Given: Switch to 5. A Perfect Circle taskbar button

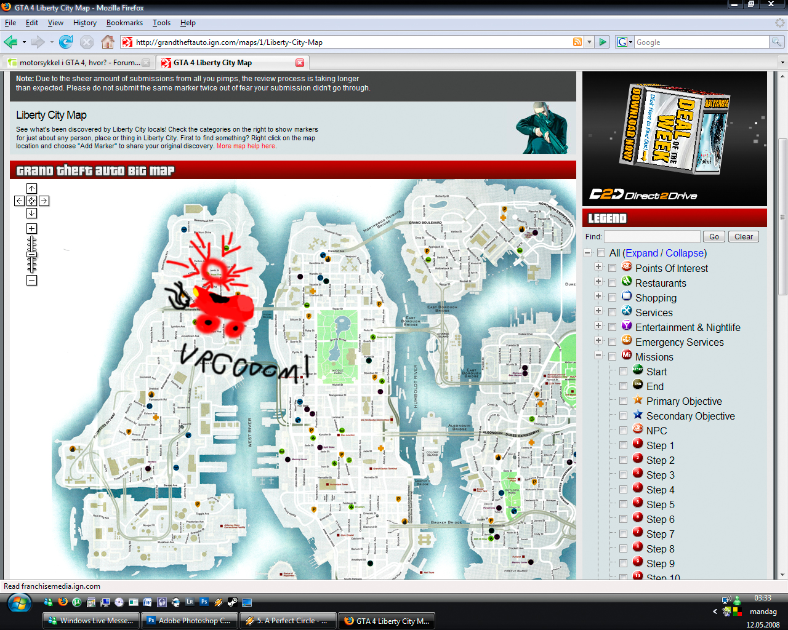Looking at the screenshot, I should [288, 621].
